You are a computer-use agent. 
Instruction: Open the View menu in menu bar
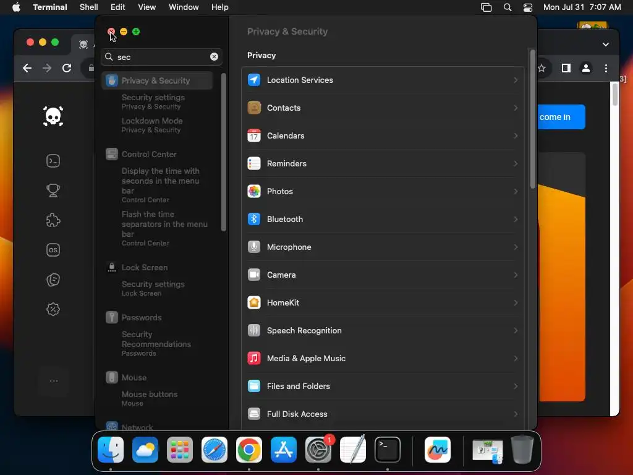147,7
